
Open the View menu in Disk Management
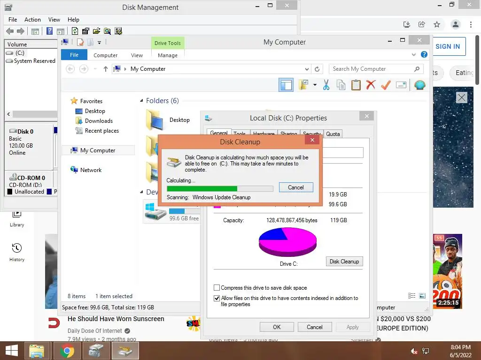54,20
